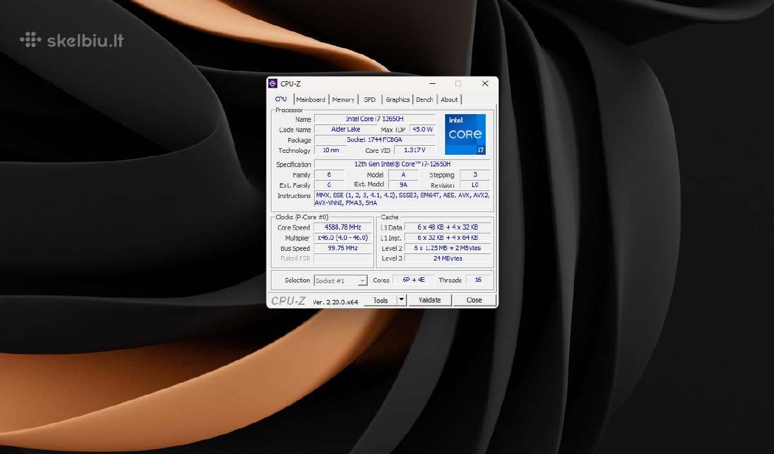Click the Name field Intel Core i7 12650H
Image resolution: width=774 pixels, height=454 pixels.
[374, 119]
